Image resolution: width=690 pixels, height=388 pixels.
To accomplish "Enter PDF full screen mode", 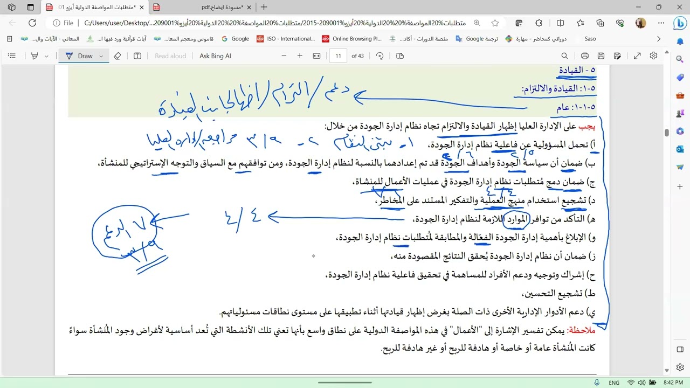I will point(637,56).
